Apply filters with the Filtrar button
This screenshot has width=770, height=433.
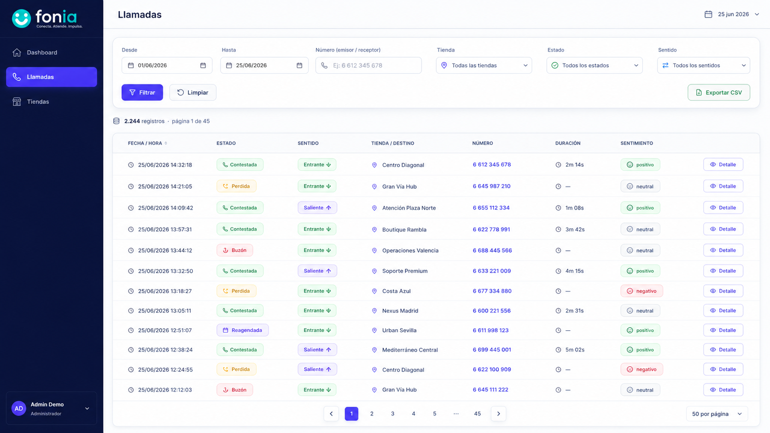pyautogui.click(x=142, y=92)
